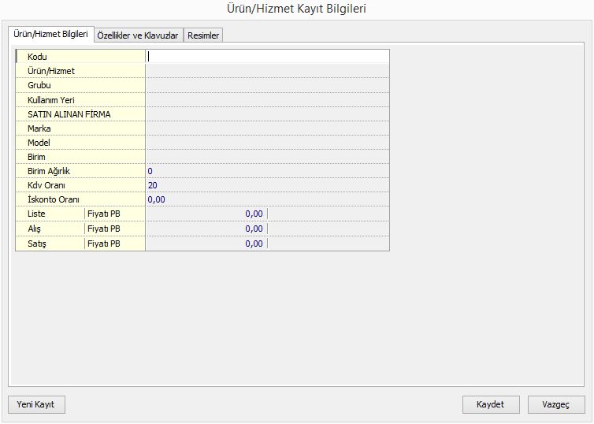This screenshot has width=594, height=424.
Task: Save the record with Kaydet
Action: 491,404
